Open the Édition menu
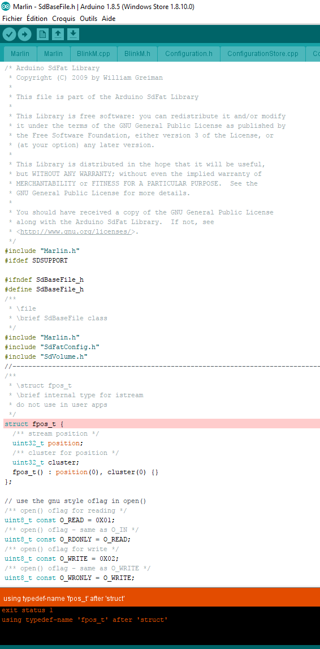The height and width of the screenshot is (649, 320). pyautogui.click(x=37, y=19)
